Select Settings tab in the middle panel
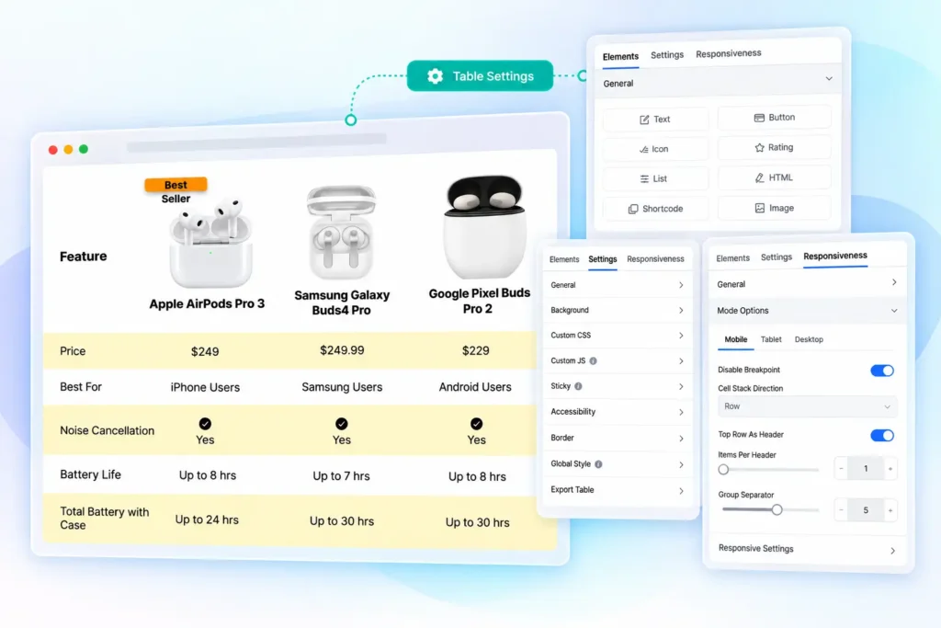 point(603,258)
